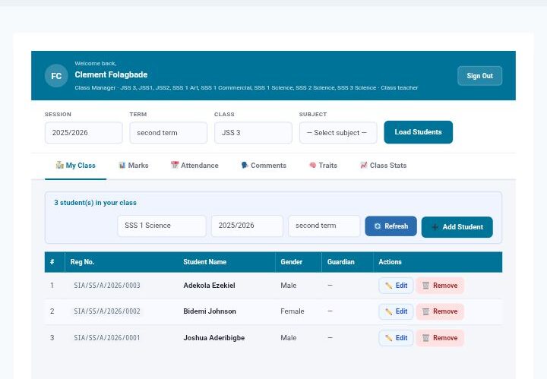
Task: Click trash icon for Bidemi Johnson
Action: 426,311
